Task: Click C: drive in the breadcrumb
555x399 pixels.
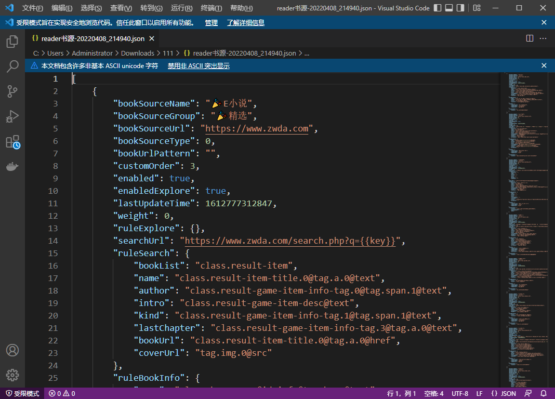Action: (36, 53)
